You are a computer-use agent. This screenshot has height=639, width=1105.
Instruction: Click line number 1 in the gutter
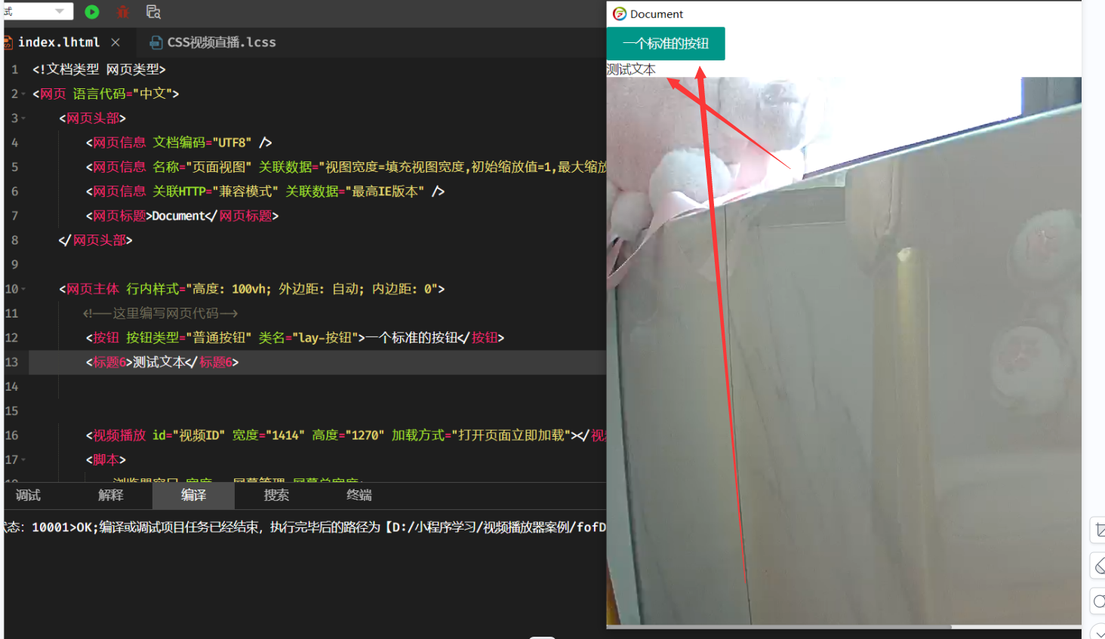[14, 69]
